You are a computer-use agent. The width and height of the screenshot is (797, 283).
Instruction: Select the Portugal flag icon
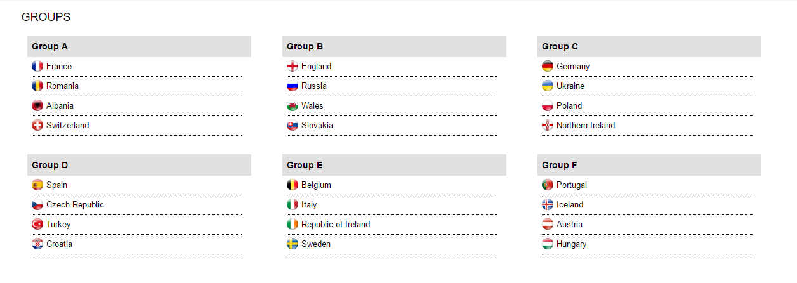pos(548,185)
